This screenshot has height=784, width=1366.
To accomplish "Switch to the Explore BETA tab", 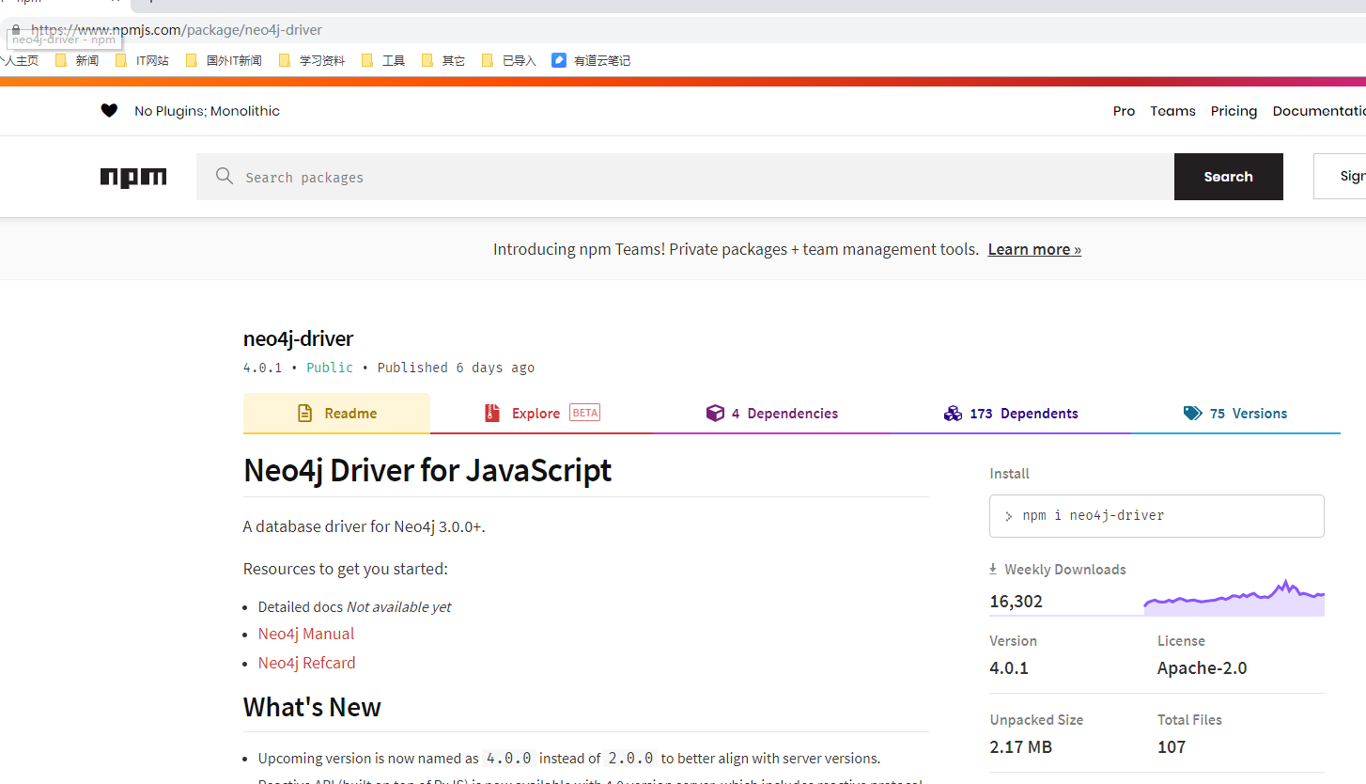I will tap(542, 414).
